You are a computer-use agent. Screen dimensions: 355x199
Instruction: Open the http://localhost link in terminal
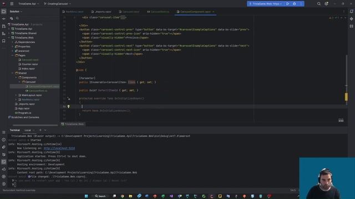pyautogui.click(x=59, y=148)
